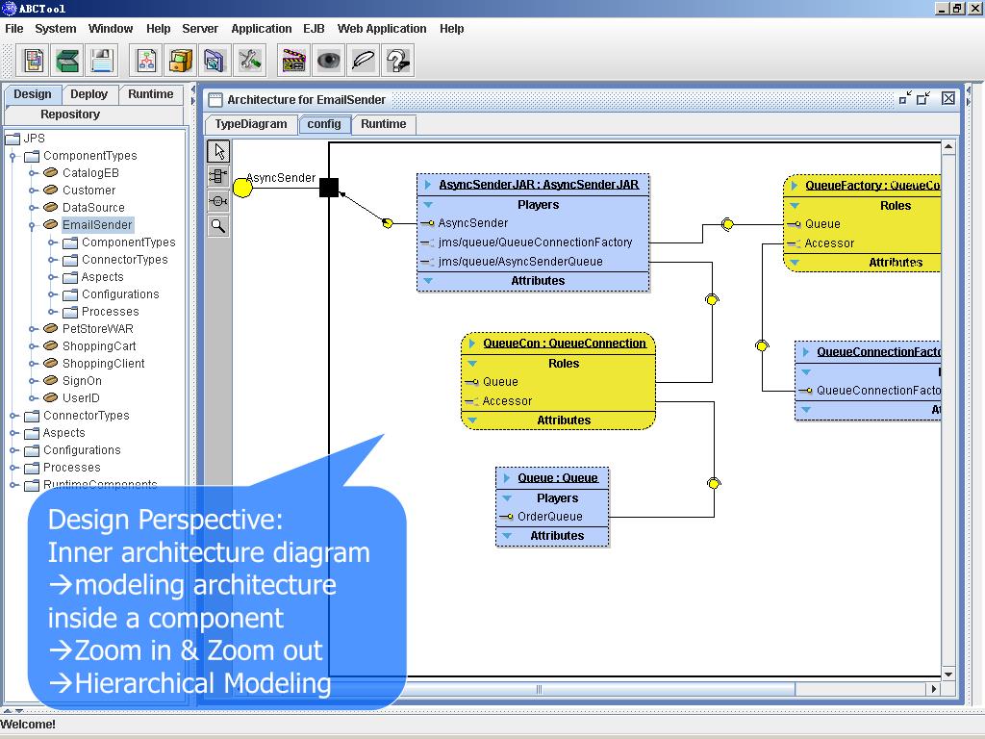Click the EmailSender component bean icon
The height and width of the screenshot is (739, 985).
click(51, 224)
